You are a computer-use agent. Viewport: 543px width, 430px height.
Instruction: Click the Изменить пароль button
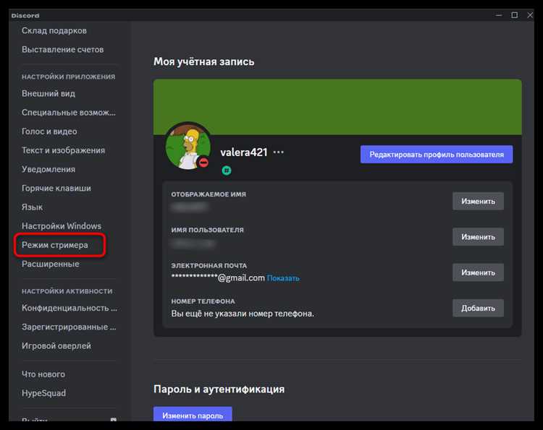click(193, 414)
